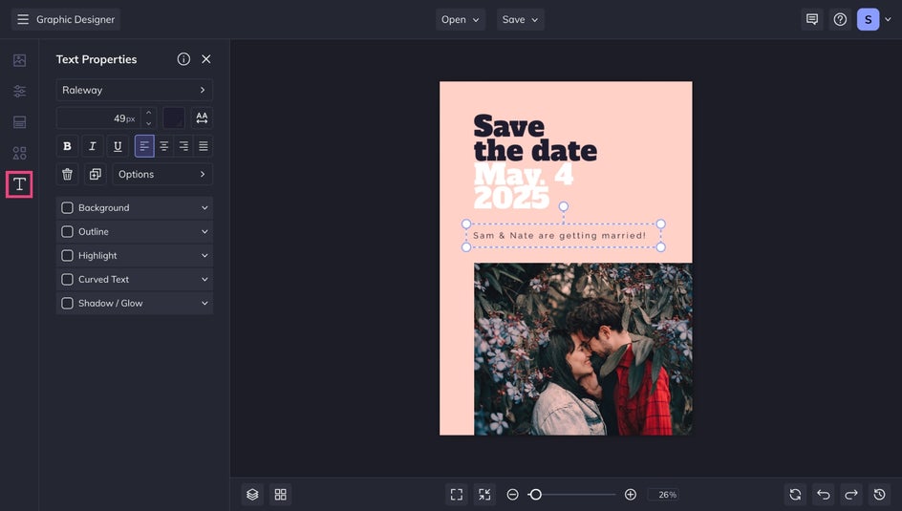Click the rotation handle above text box

pyautogui.click(x=564, y=206)
